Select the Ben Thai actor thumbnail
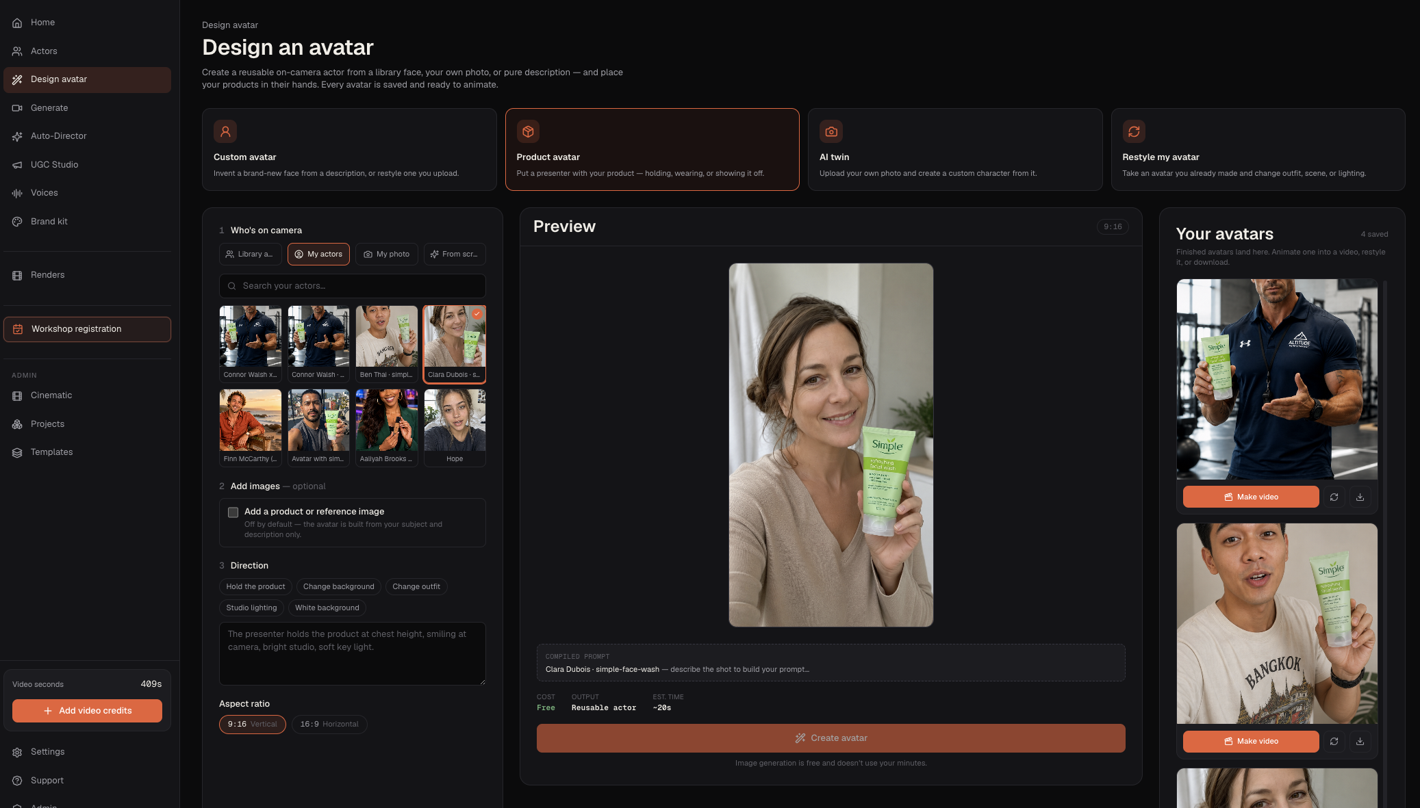The height and width of the screenshot is (808, 1420). tap(387, 344)
